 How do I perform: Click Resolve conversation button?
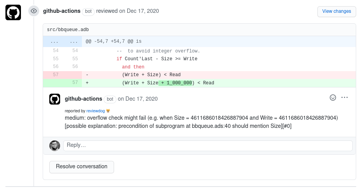pos(81,167)
